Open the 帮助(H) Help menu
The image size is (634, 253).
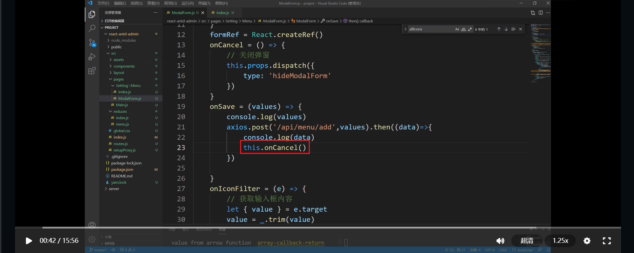(x=221, y=3)
